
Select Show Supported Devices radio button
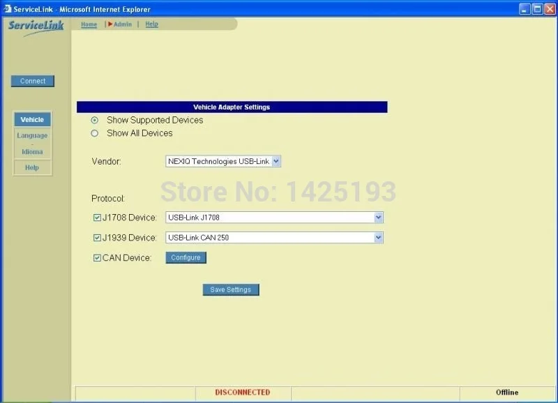click(x=94, y=120)
